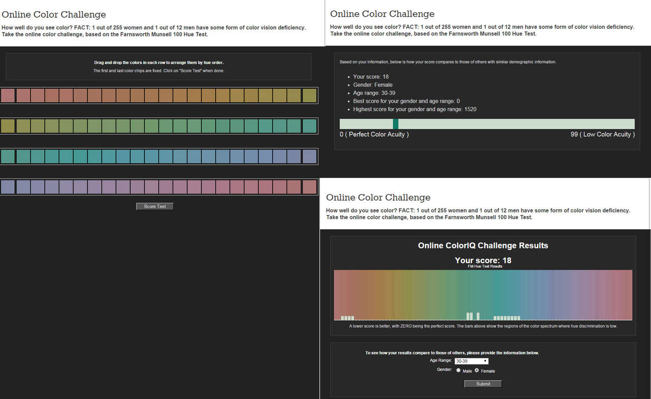The height and width of the screenshot is (399, 651).
Task: Click the '99 ( Low Color Acuity )' label
Action: click(x=602, y=134)
